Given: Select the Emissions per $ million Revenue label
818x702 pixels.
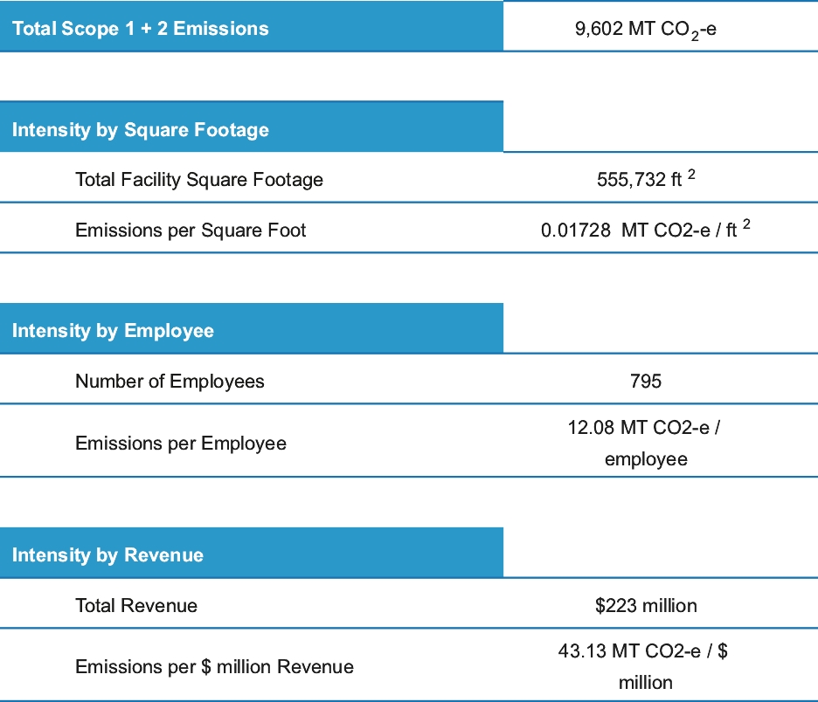Looking at the screenshot, I should point(214,667).
